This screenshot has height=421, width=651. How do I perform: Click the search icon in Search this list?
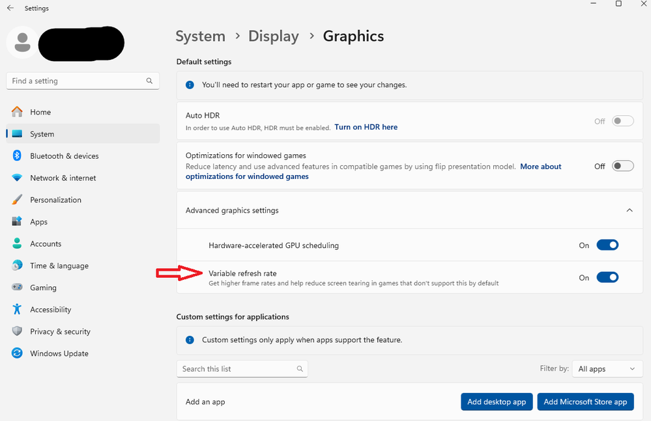[x=300, y=369]
